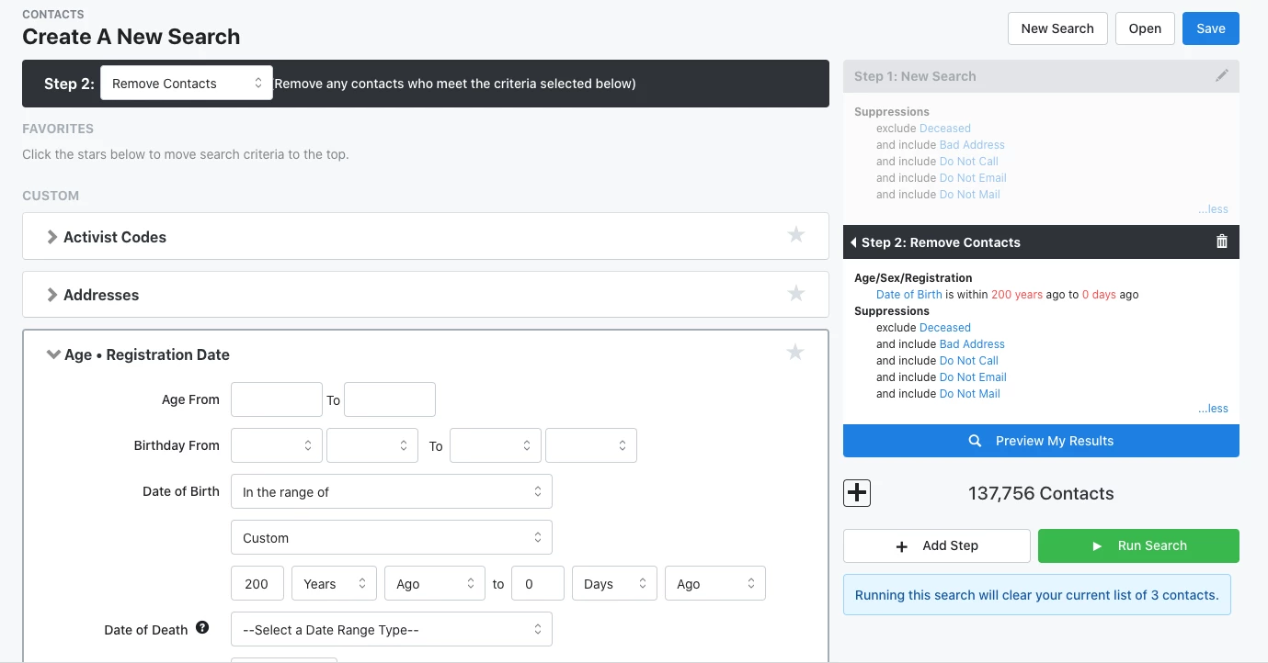Open the 'In the range of' dropdown
Image resolution: width=1268 pixels, height=663 pixels.
tap(391, 491)
